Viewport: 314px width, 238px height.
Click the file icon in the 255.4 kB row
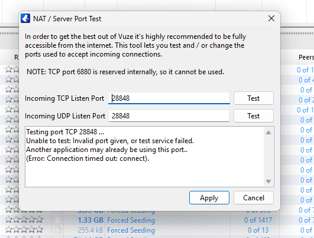(x=58, y=230)
